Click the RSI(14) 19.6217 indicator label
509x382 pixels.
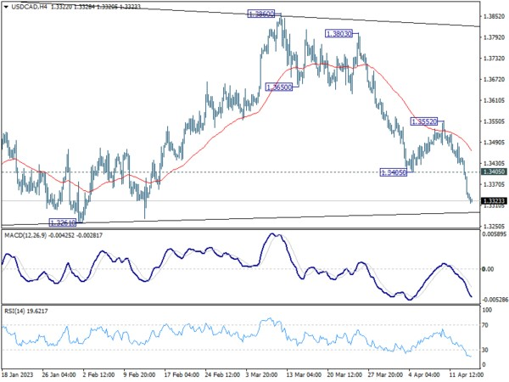tap(26, 312)
